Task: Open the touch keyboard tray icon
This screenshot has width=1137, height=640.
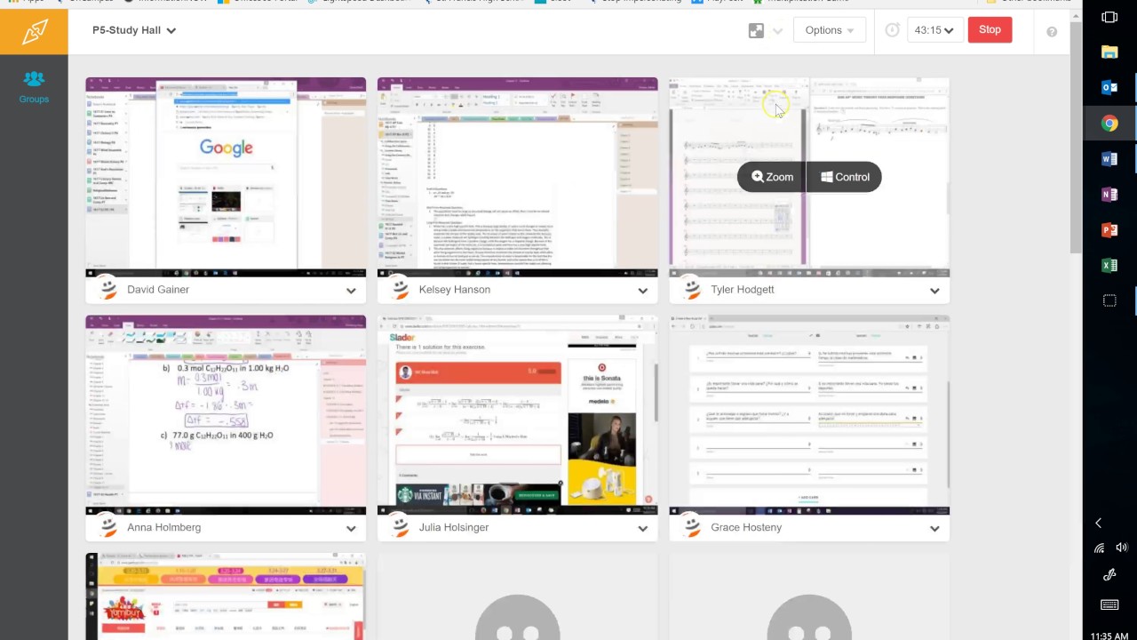Action: [1109, 605]
